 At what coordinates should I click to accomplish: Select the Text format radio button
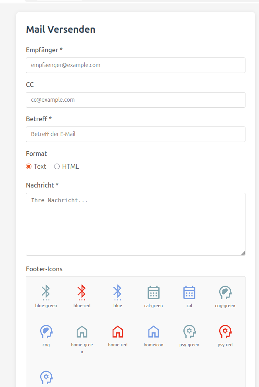click(x=29, y=167)
